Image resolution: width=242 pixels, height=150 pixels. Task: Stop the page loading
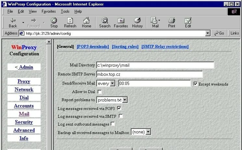(54, 22)
